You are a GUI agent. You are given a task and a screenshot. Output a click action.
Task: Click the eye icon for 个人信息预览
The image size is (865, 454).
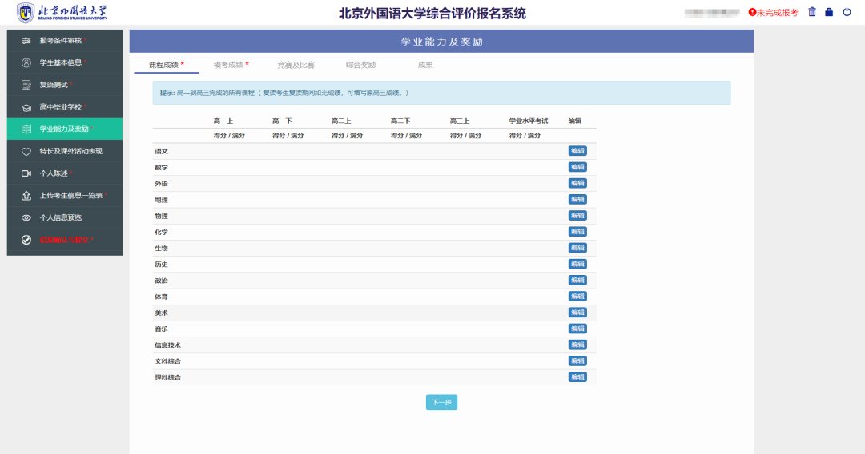(x=26, y=217)
